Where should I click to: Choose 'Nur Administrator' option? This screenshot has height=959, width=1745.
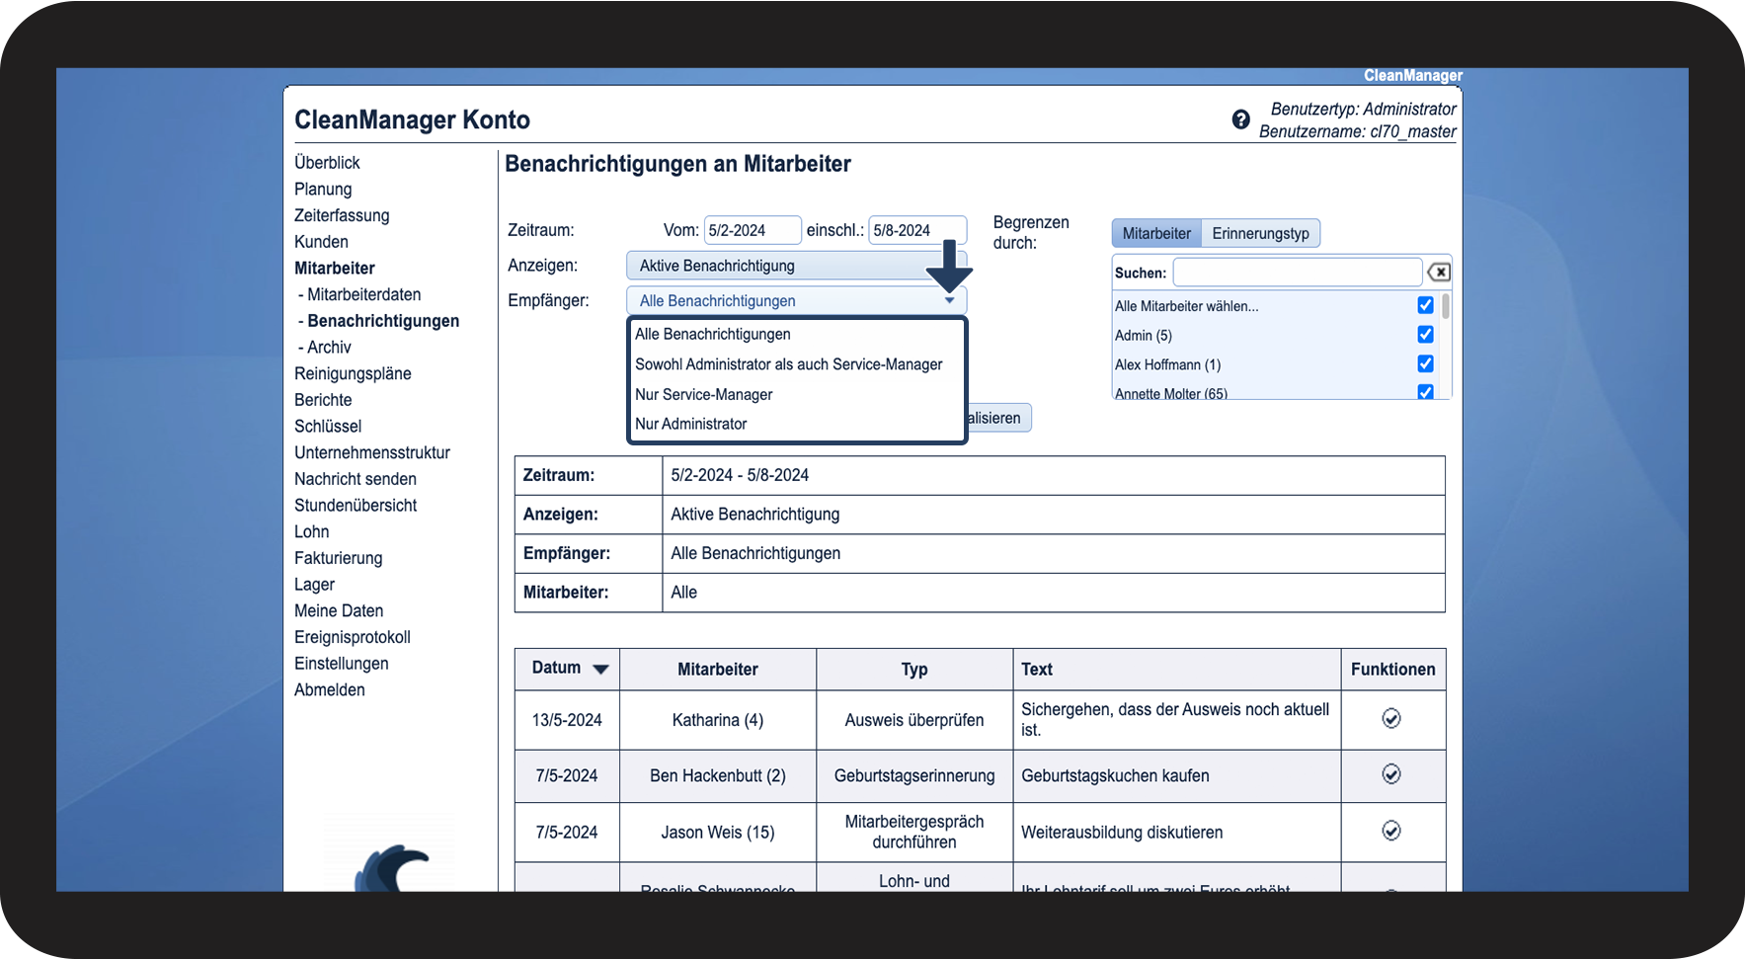point(690,424)
